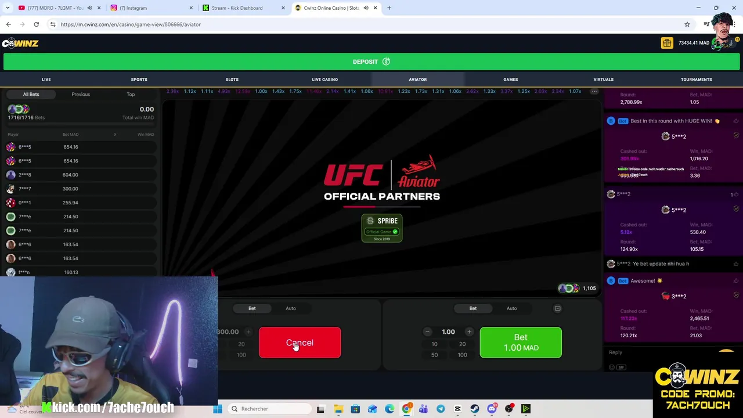Open the SPORTS navigation tab
Screen dimensions: 743x418
point(139,80)
